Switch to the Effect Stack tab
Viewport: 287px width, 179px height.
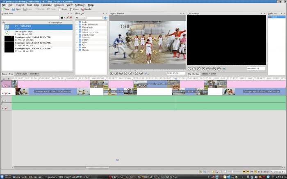pos(21,74)
